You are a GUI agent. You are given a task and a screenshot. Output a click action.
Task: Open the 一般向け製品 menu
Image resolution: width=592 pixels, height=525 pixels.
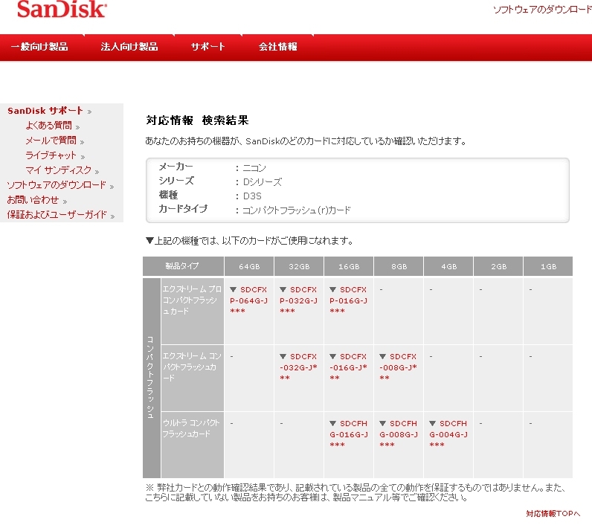(39, 47)
